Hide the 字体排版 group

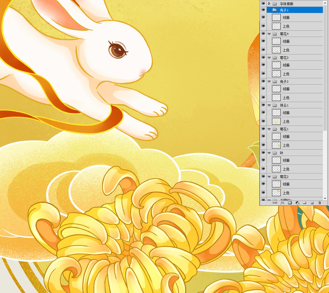click(263, 4)
